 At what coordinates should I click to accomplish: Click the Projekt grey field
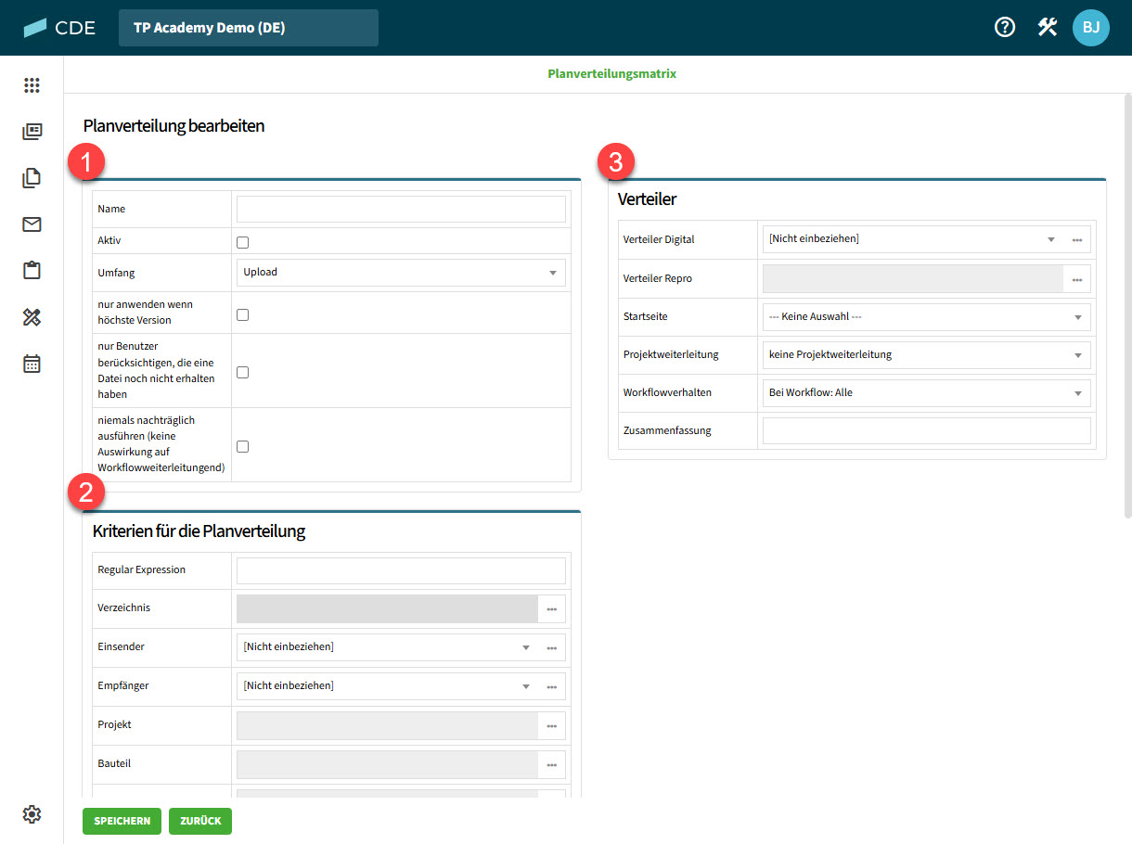[387, 725]
